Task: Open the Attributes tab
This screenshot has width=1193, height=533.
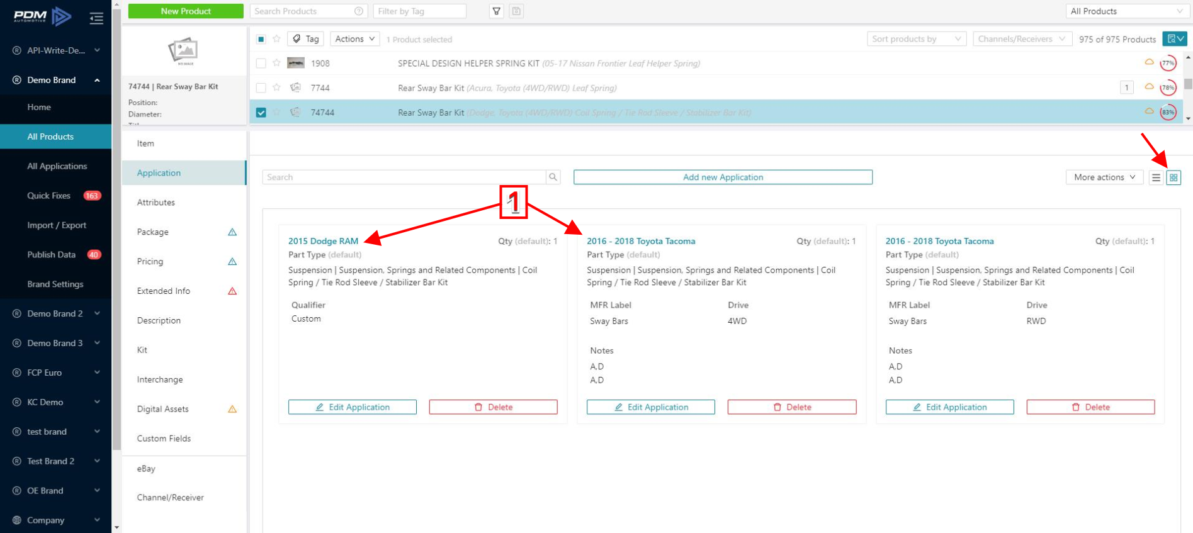Action: (x=183, y=203)
